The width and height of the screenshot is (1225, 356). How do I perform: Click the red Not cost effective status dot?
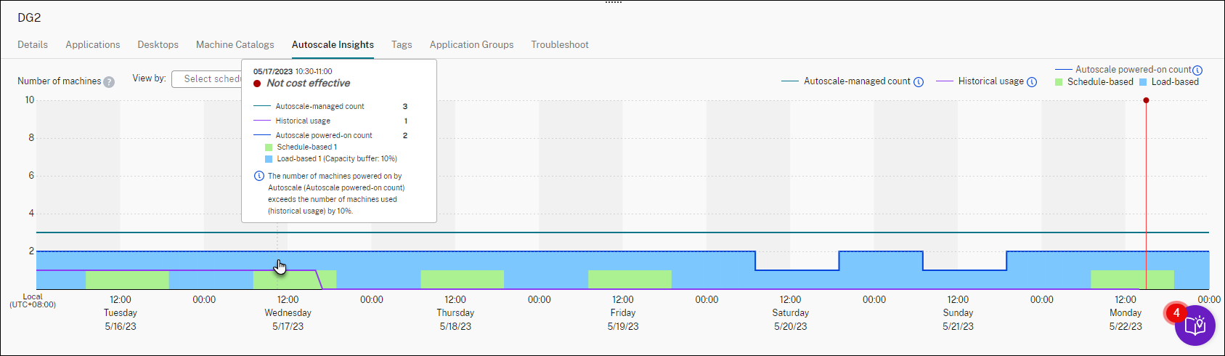(x=257, y=84)
